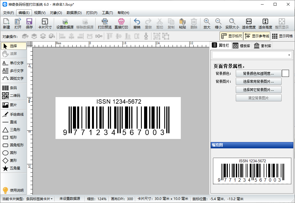295x203 pixels.
Task: Open 使用说明 help lightbulb
Action: 13,190
